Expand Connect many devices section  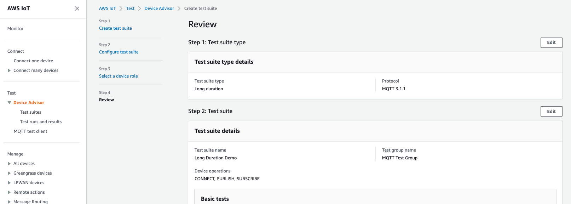9,70
